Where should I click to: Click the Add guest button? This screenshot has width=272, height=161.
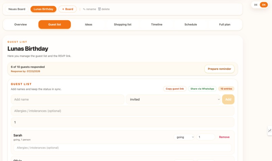pyautogui.click(x=228, y=99)
